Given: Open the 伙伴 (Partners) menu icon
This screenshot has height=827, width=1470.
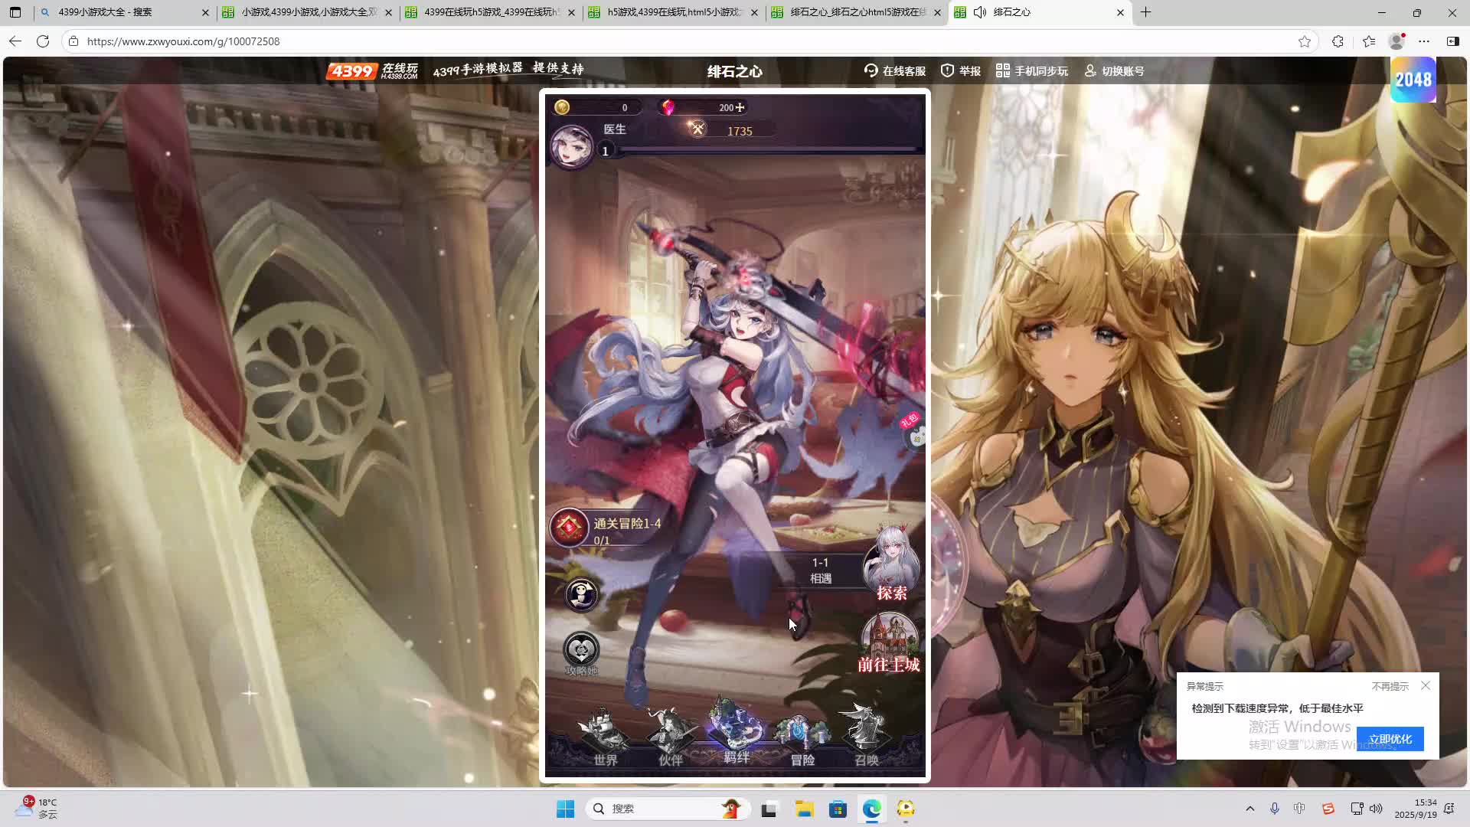Looking at the screenshot, I should (670, 737).
